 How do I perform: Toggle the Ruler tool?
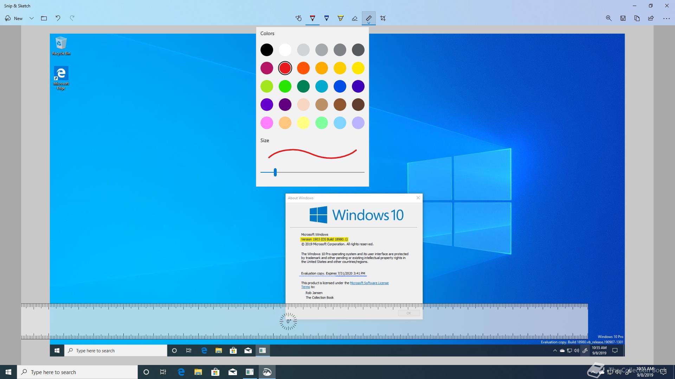[369, 18]
